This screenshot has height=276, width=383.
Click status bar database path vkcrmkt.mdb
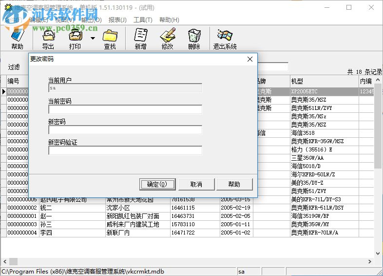coord(83,271)
